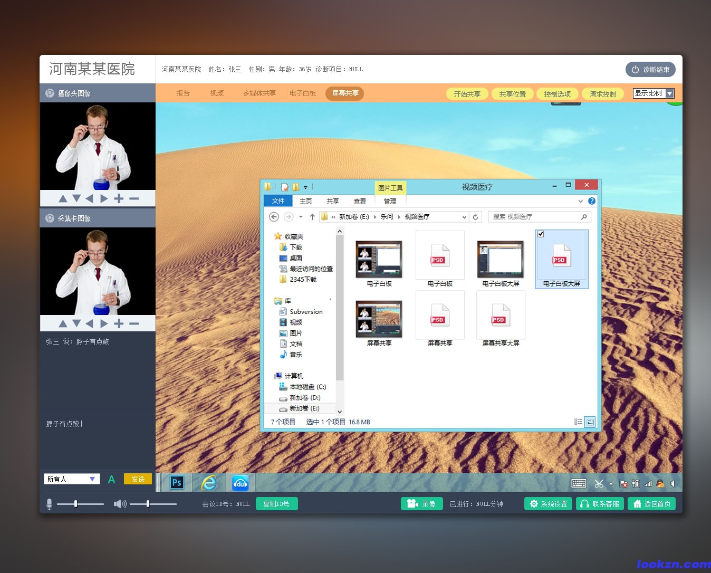Open the 所有人 recipient dropdown

tap(92, 479)
